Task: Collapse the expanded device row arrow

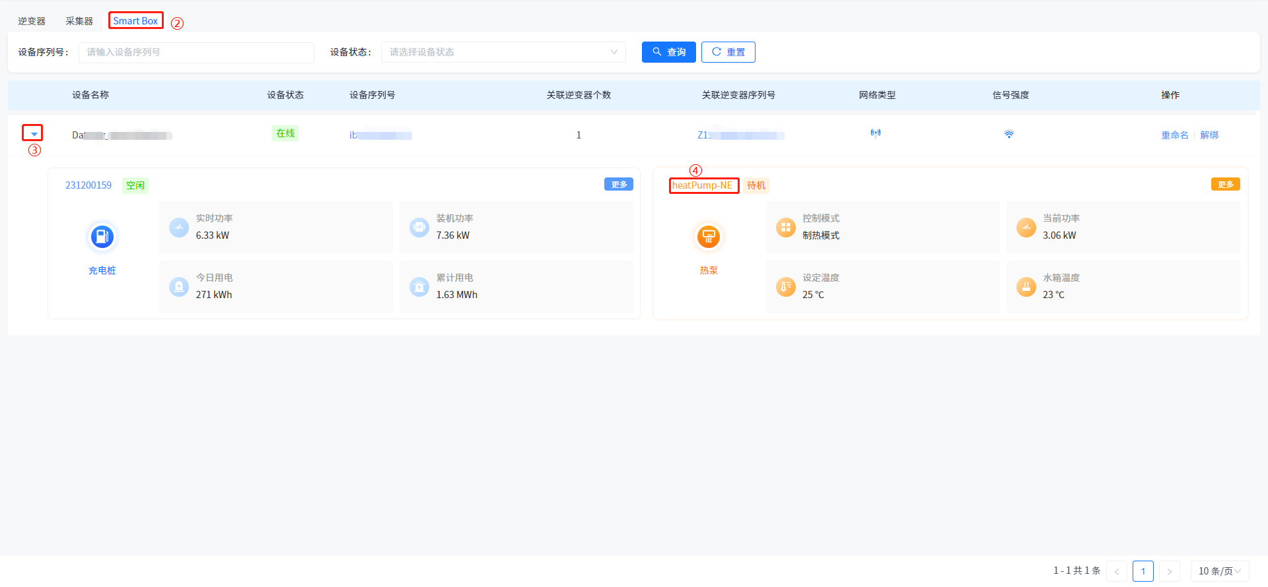Action: [34, 134]
